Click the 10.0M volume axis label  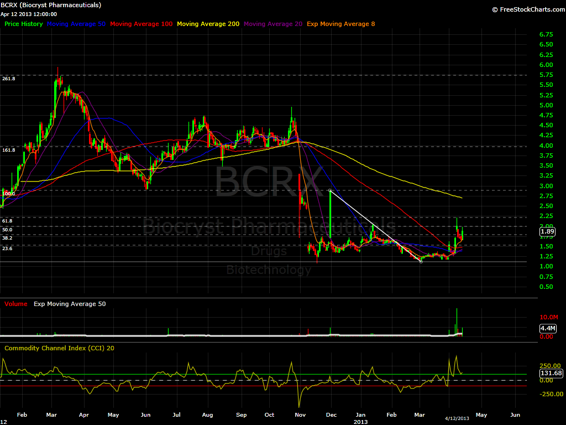pos(549,317)
